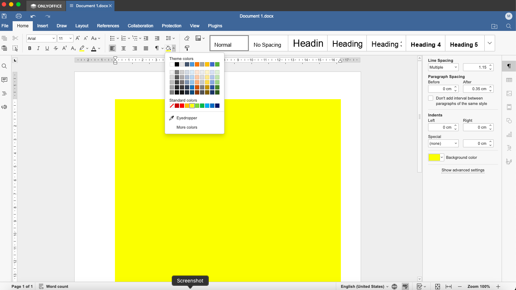Click Show advanced settings link

(x=463, y=170)
